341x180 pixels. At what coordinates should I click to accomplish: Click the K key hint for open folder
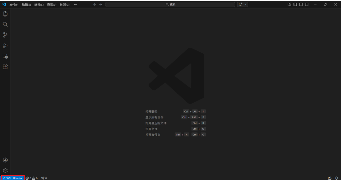[186, 135]
